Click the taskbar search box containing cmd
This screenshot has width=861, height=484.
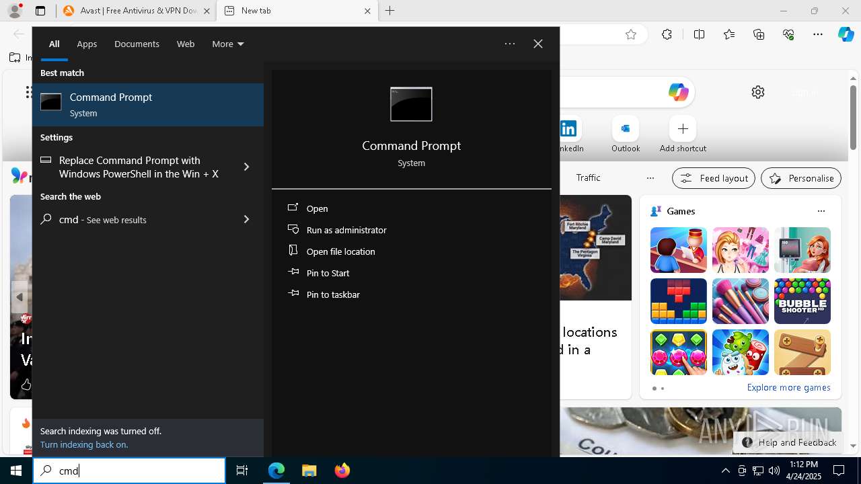(x=129, y=471)
